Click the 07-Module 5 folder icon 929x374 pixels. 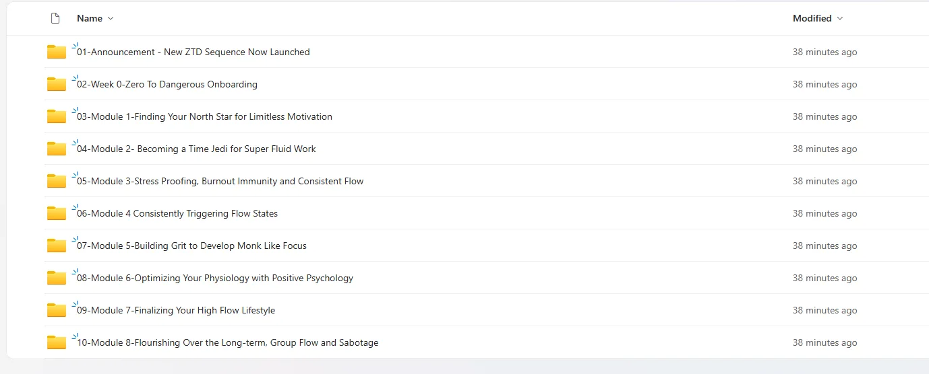(57, 246)
